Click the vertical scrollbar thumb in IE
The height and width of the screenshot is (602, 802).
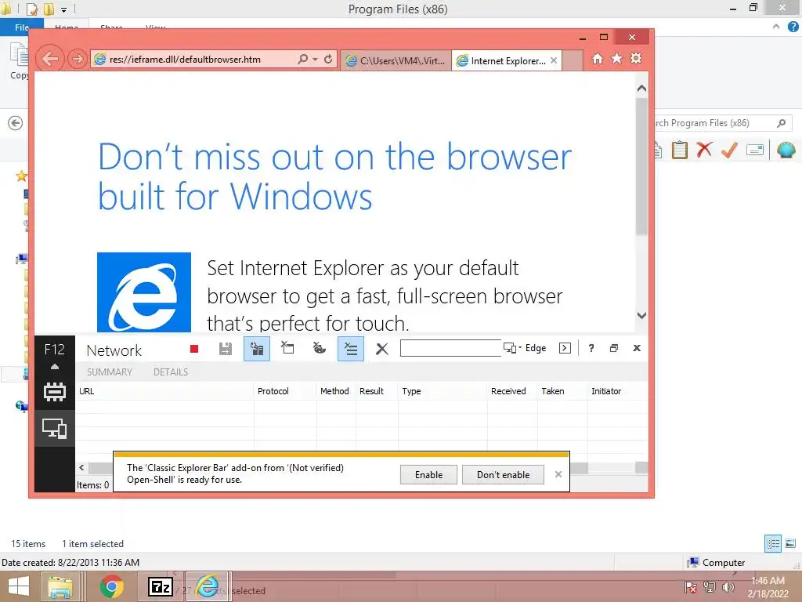(x=642, y=166)
